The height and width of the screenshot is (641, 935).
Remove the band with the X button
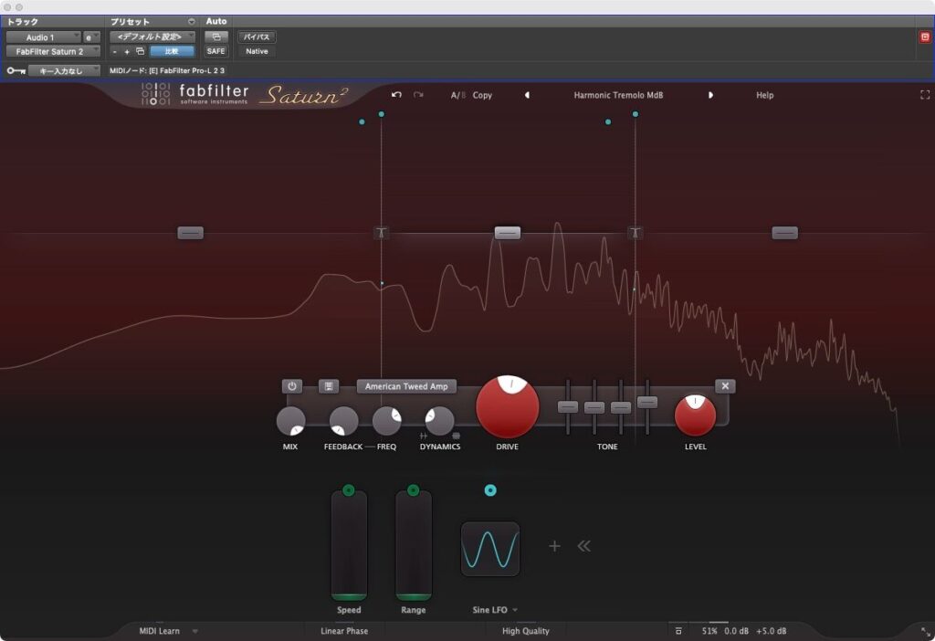pyautogui.click(x=725, y=386)
